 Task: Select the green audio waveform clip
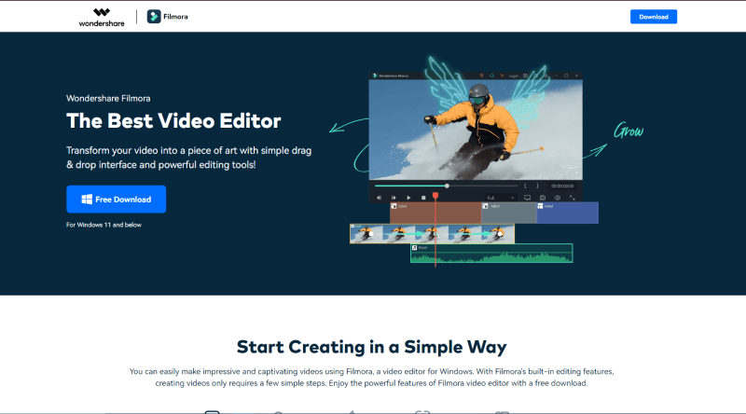pyautogui.click(x=491, y=254)
